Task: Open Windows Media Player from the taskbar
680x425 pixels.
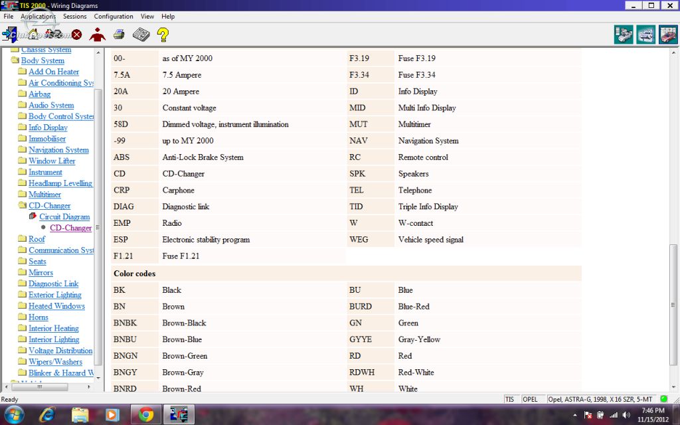Action: [112, 415]
